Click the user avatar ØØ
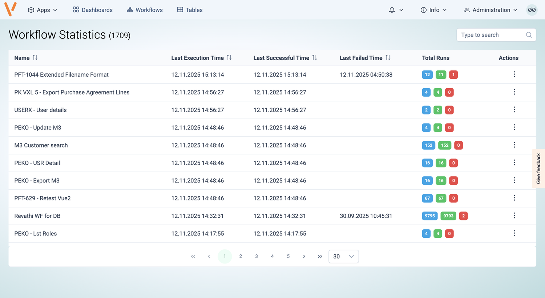Viewport: 545px width, 298px height. point(532,10)
